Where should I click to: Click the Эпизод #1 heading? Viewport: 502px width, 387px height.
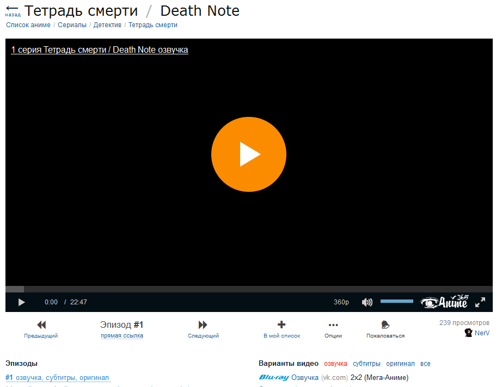[121, 324]
